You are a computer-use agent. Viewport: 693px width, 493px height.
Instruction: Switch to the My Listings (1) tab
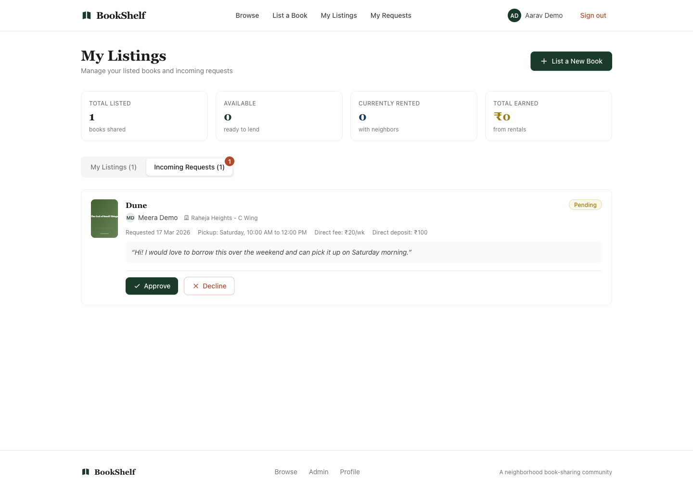point(114,167)
